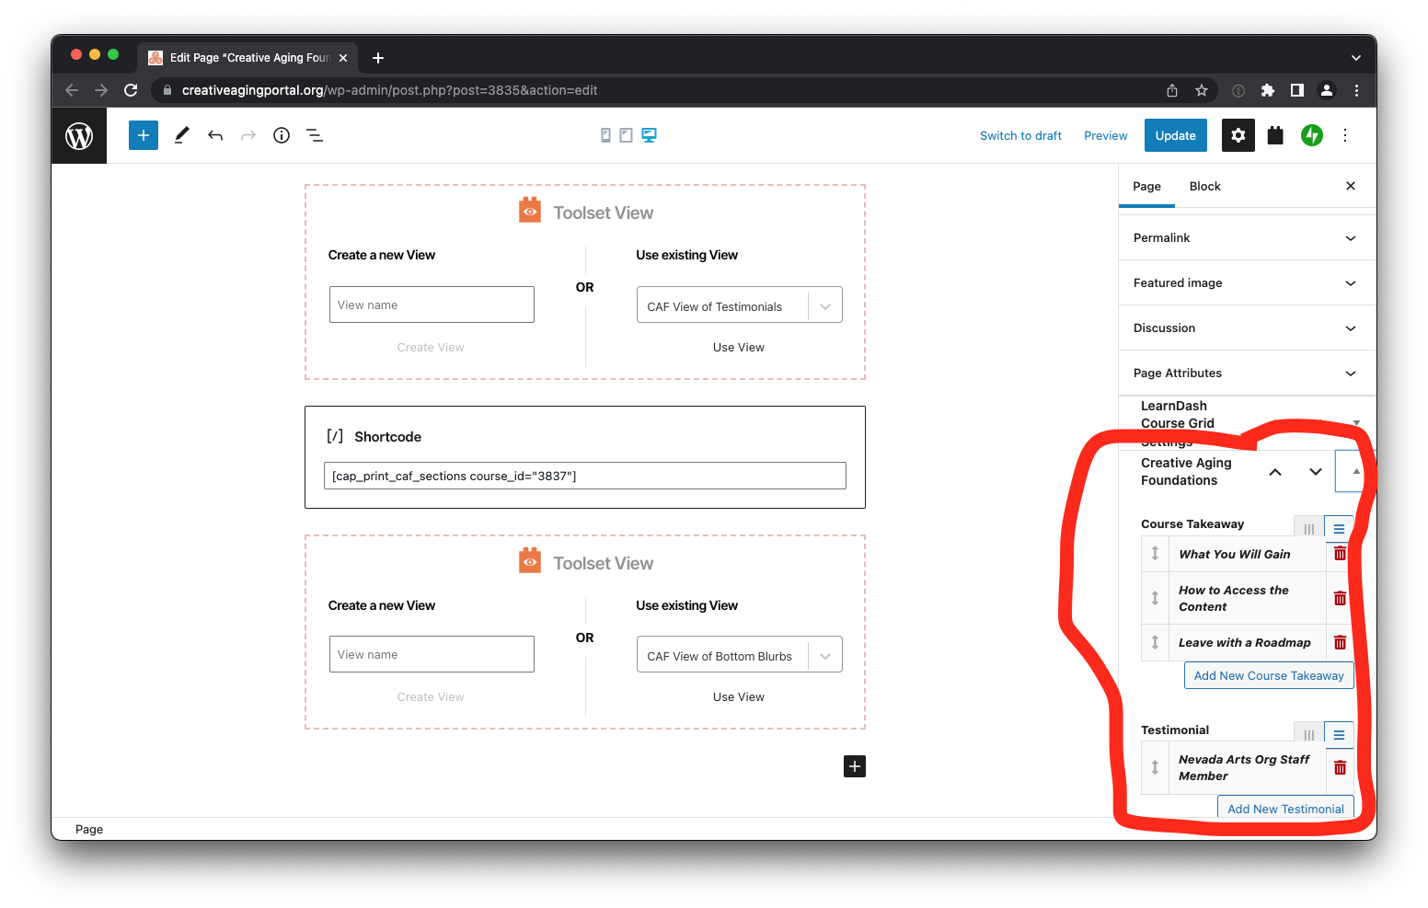
Task: Switch to desktop preview icon
Action: click(649, 135)
